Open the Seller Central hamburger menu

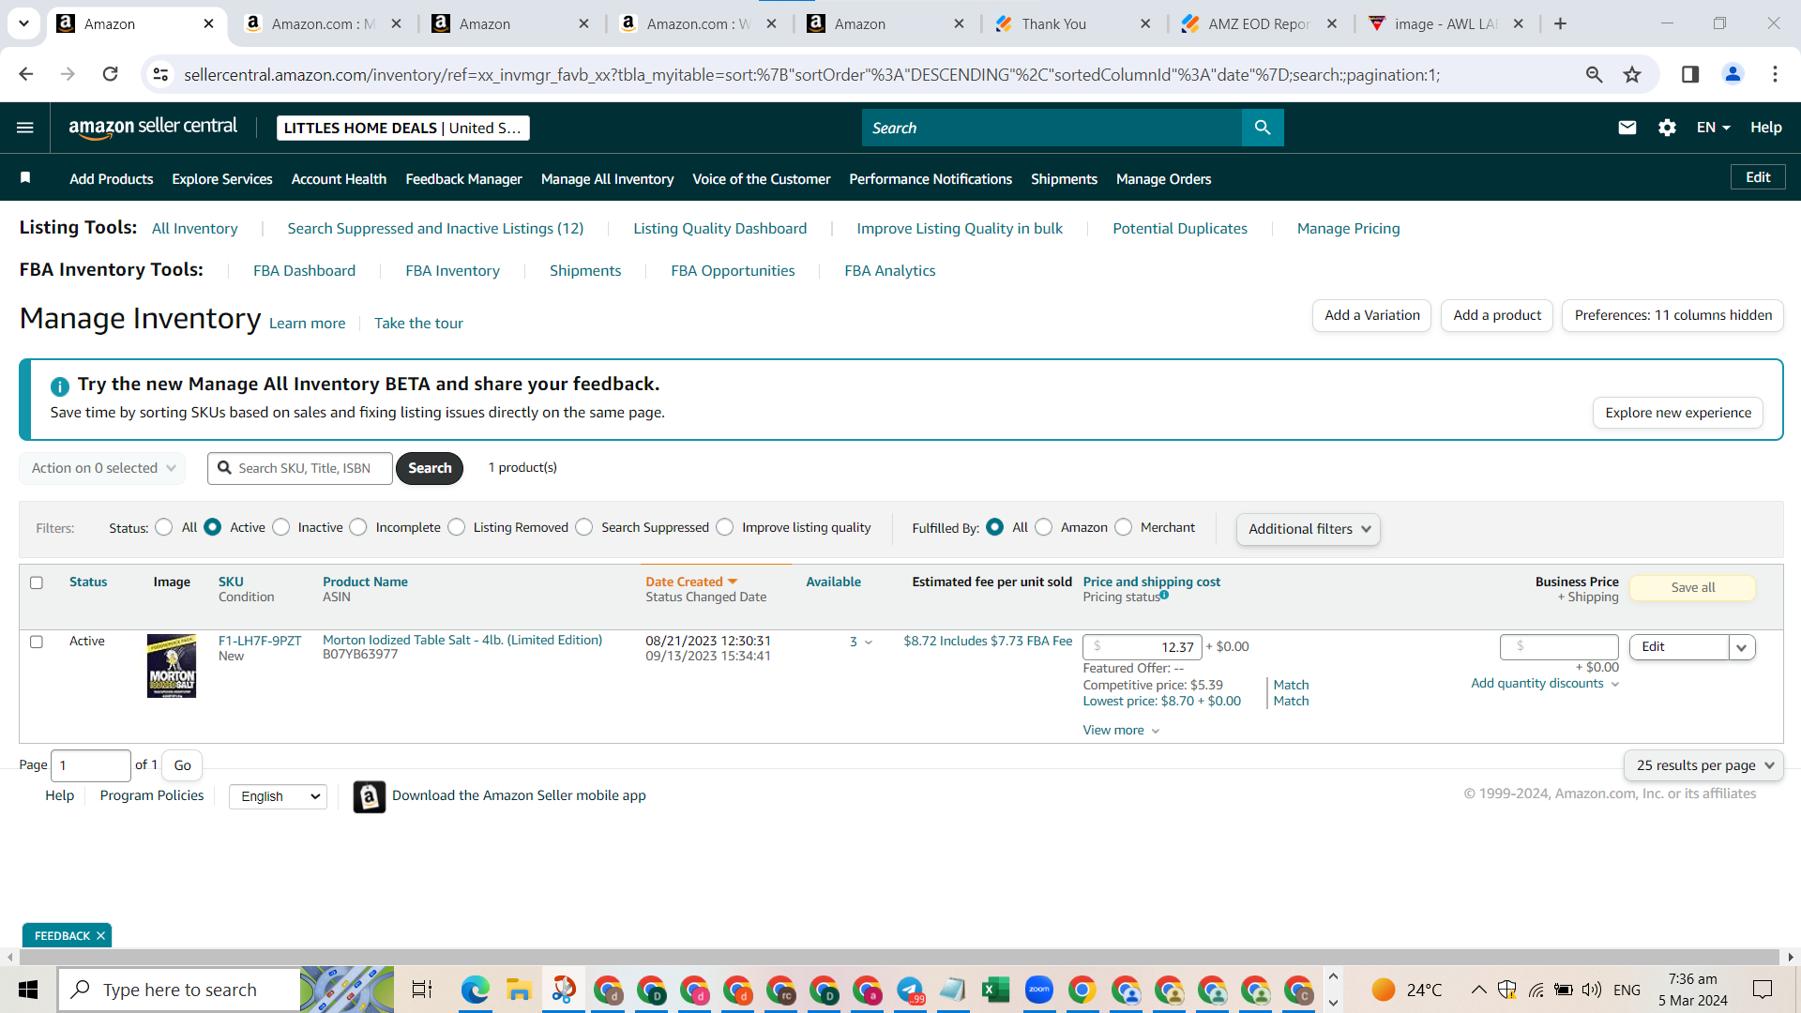[x=25, y=128]
